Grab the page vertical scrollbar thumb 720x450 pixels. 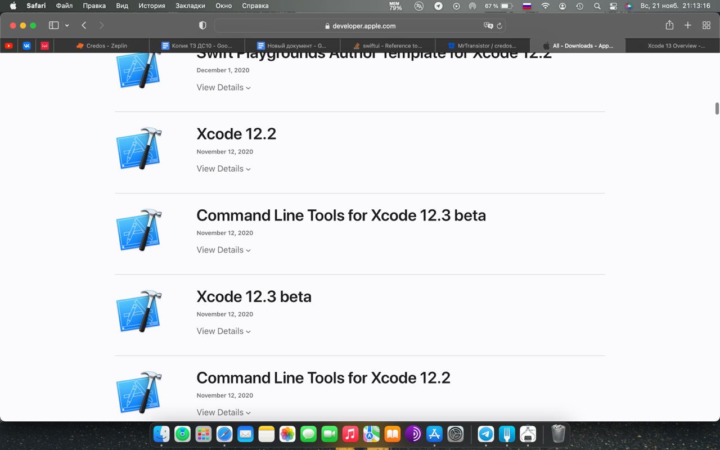coord(717,109)
